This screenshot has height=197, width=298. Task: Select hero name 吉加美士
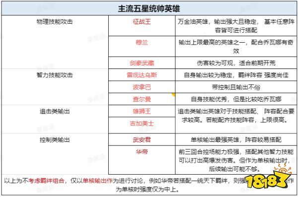tap(142, 124)
